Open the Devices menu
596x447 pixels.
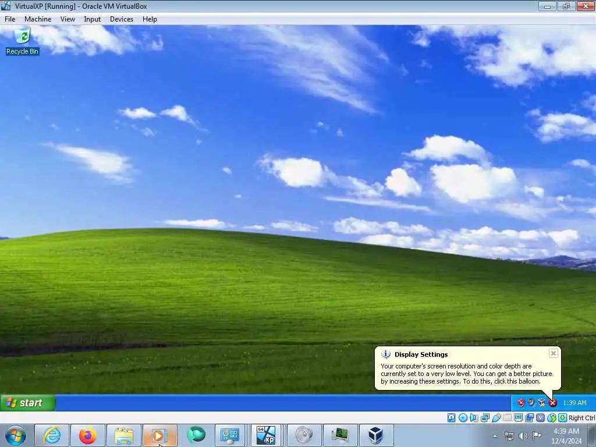[122, 19]
